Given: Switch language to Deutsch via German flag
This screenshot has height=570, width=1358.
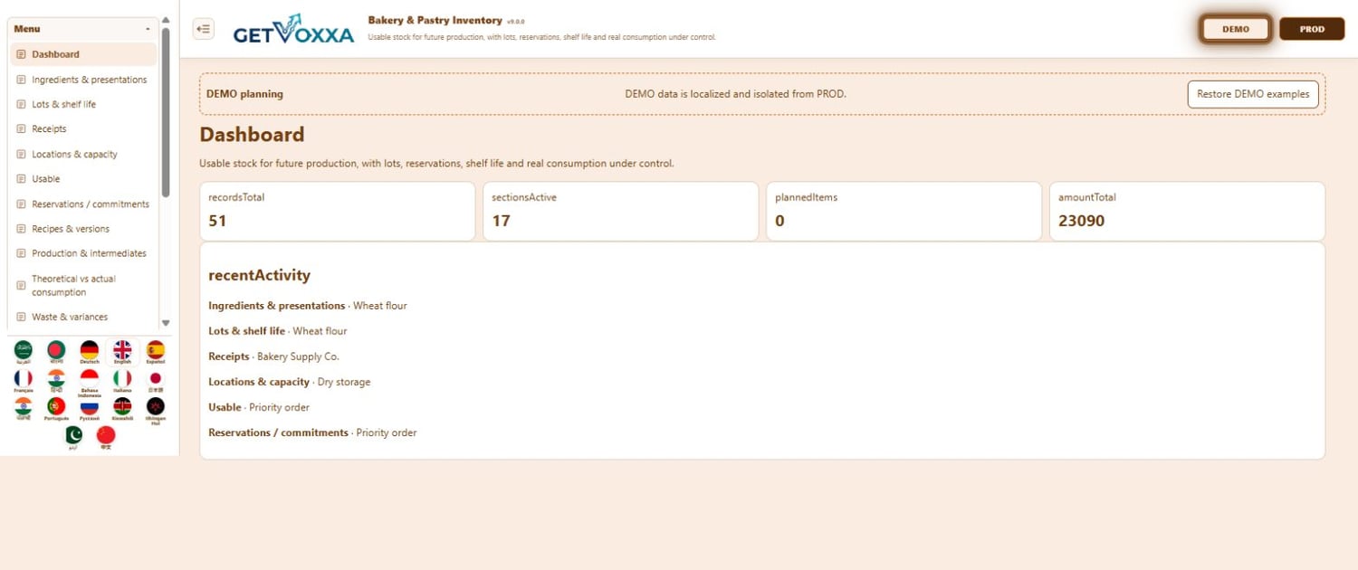Looking at the screenshot, I should (x=89, y=352).
